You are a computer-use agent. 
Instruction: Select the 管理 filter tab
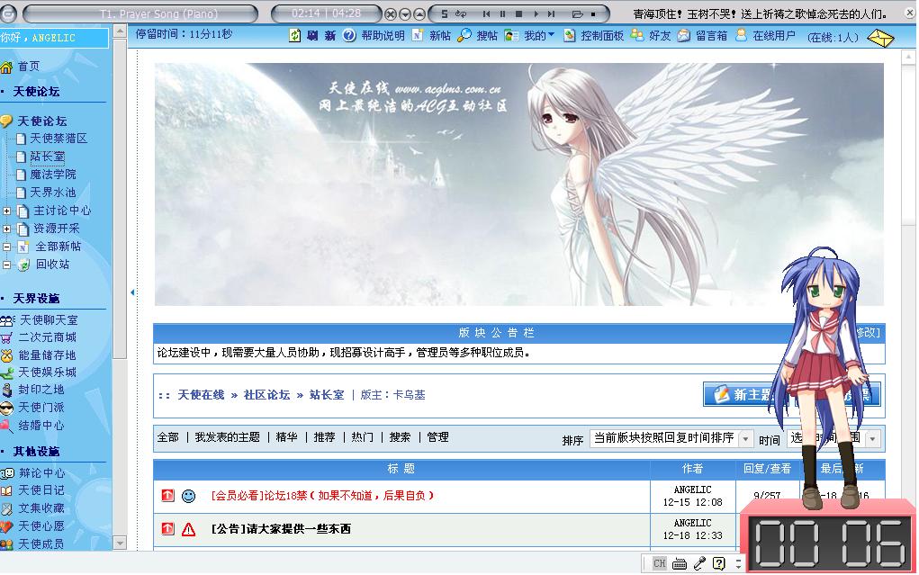(x=437, y=437)
